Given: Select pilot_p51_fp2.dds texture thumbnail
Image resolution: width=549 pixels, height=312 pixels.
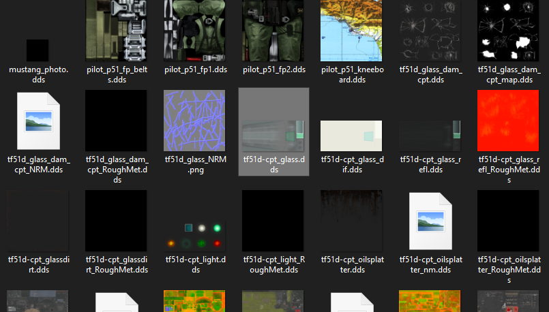Looking at the screenshot, I should pos(273,31).
